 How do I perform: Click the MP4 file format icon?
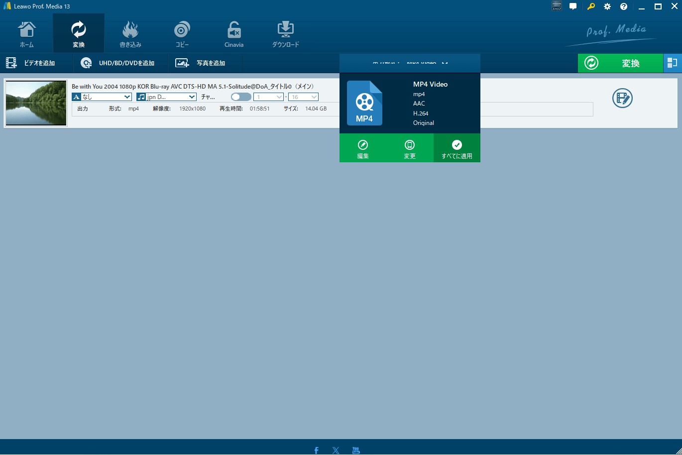click(x=364, y=103)
